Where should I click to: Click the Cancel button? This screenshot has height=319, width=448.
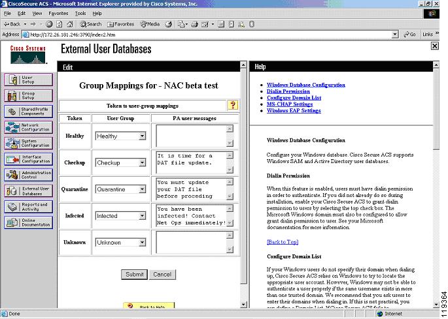(162, 274)
